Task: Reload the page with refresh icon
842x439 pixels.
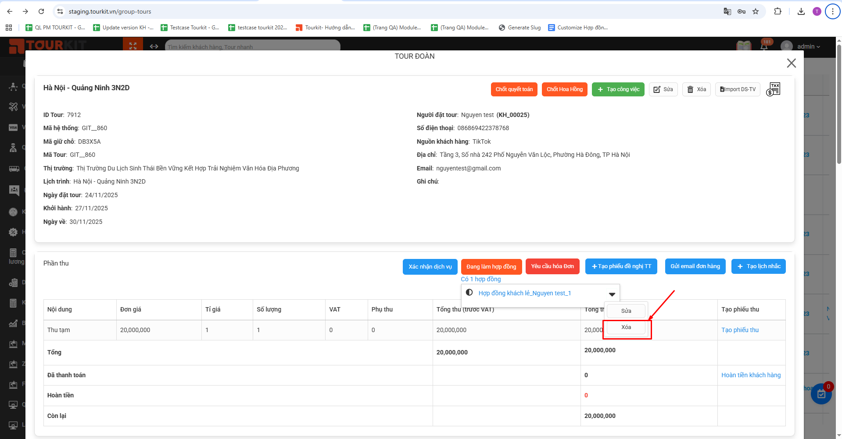Action: (41, 11)
